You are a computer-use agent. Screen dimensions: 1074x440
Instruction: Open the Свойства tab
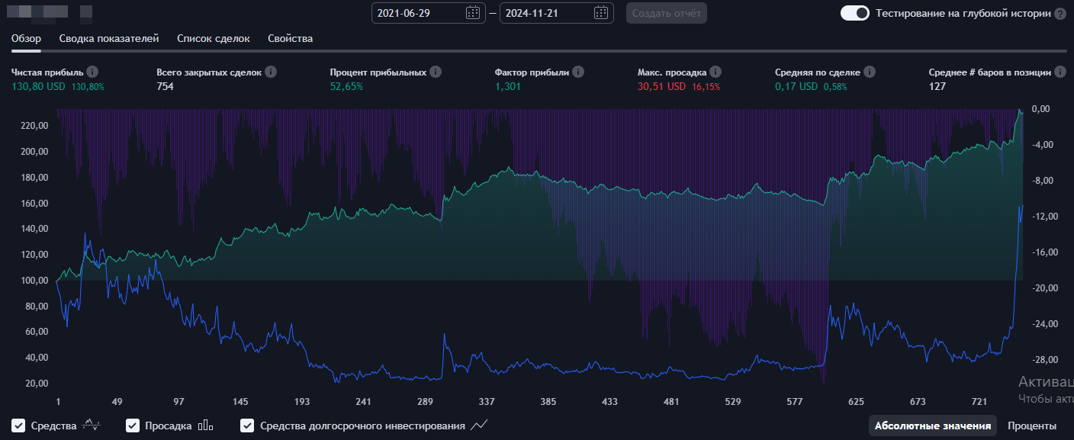(x=290, y=38)
